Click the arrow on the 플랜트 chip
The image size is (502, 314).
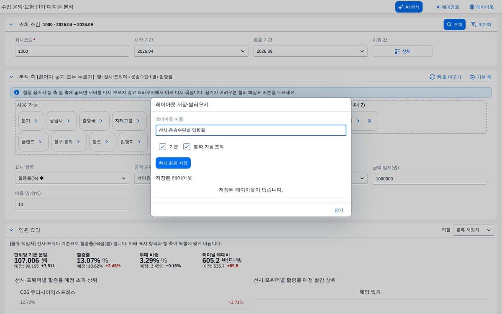click(x=41, y=142)
